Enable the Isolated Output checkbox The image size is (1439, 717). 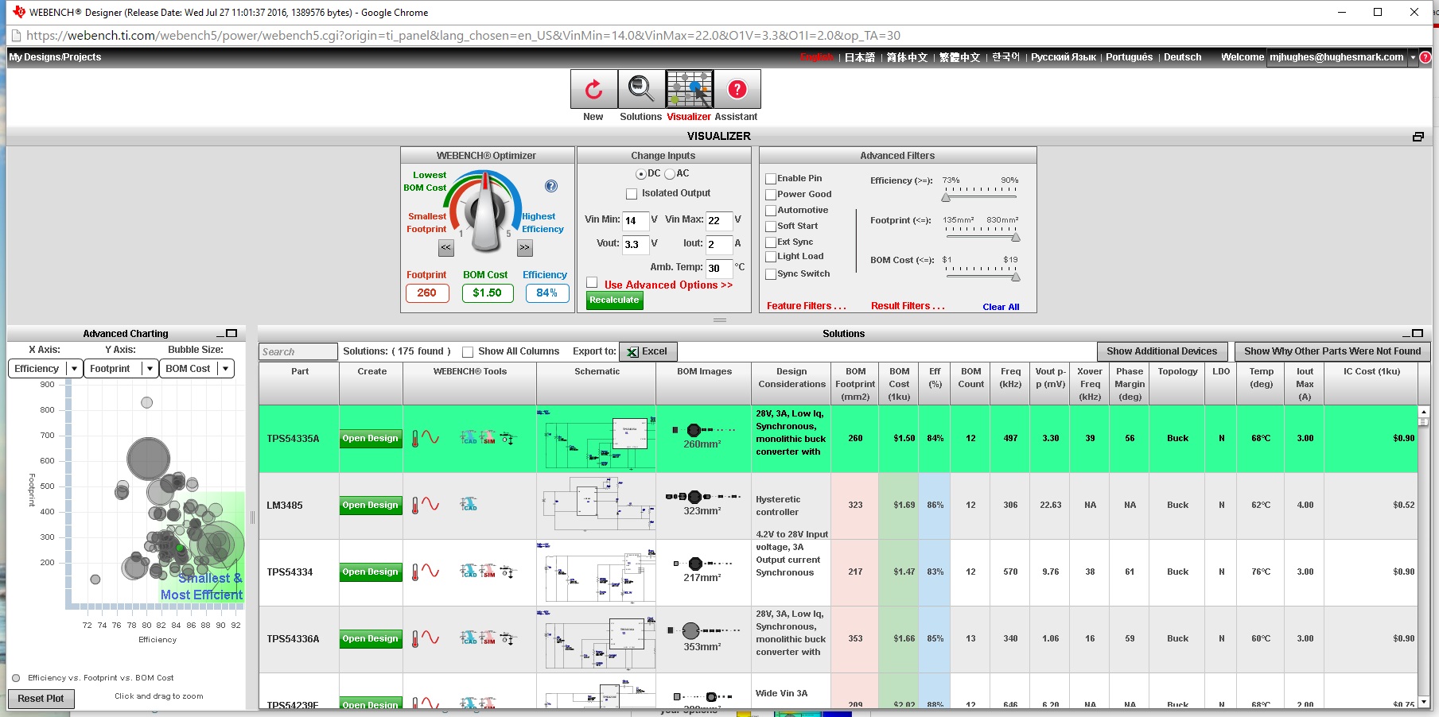coord(632,194)
